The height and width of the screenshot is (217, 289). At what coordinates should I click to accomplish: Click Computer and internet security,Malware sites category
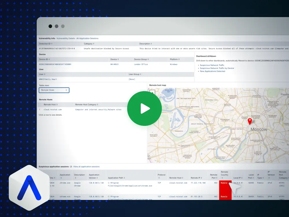point(98,110)
